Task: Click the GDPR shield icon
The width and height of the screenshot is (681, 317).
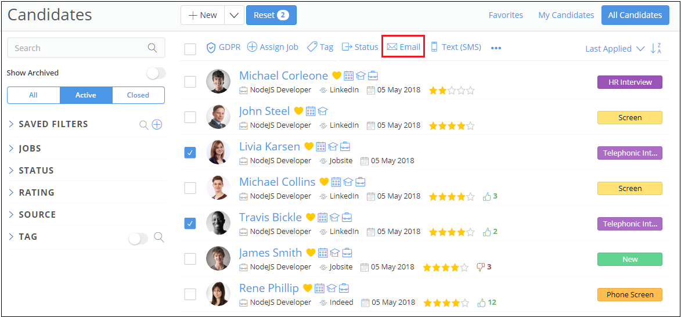Action: click(x=211, y=48)
